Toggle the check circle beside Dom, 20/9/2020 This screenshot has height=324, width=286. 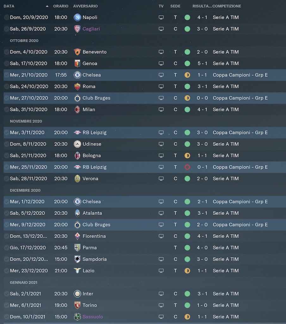coord(7,17)
